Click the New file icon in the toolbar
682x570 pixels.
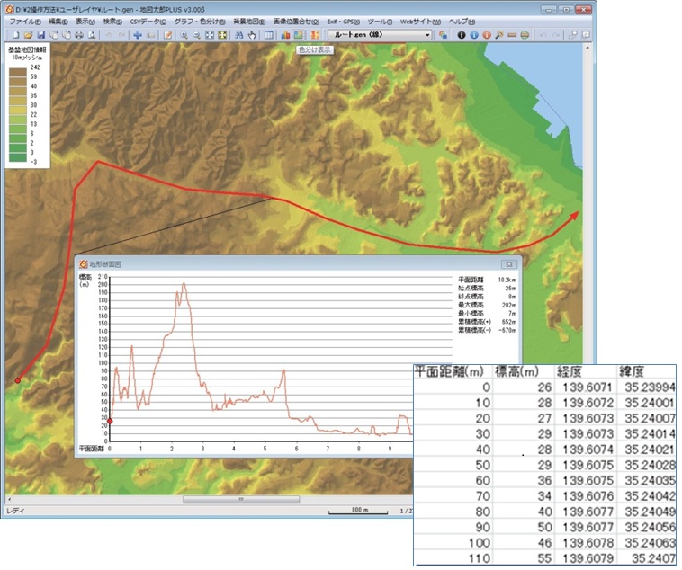point(15,35)
